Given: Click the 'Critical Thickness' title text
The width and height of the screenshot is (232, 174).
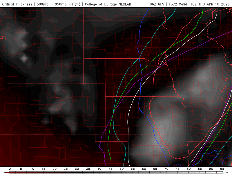Looking at the screenshot, I should click(x=17, y=4).
